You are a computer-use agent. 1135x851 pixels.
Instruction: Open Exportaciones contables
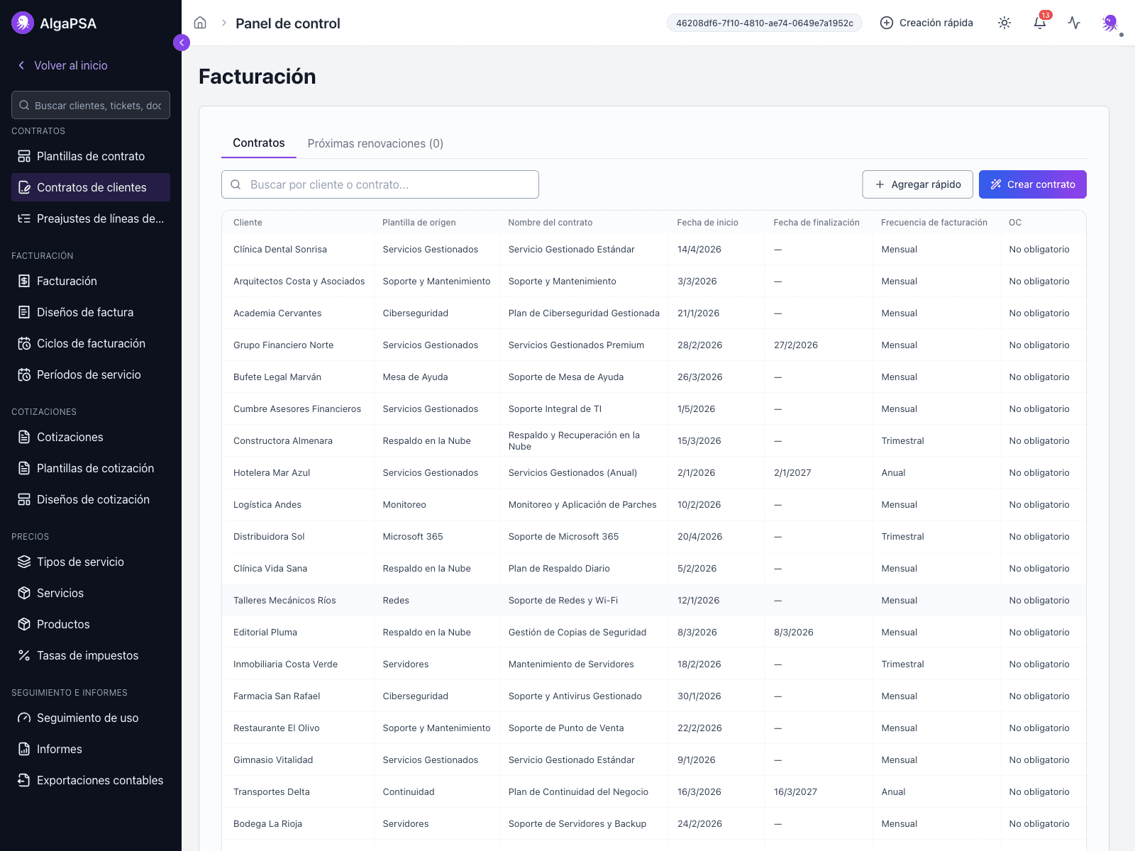pos(91,780)
